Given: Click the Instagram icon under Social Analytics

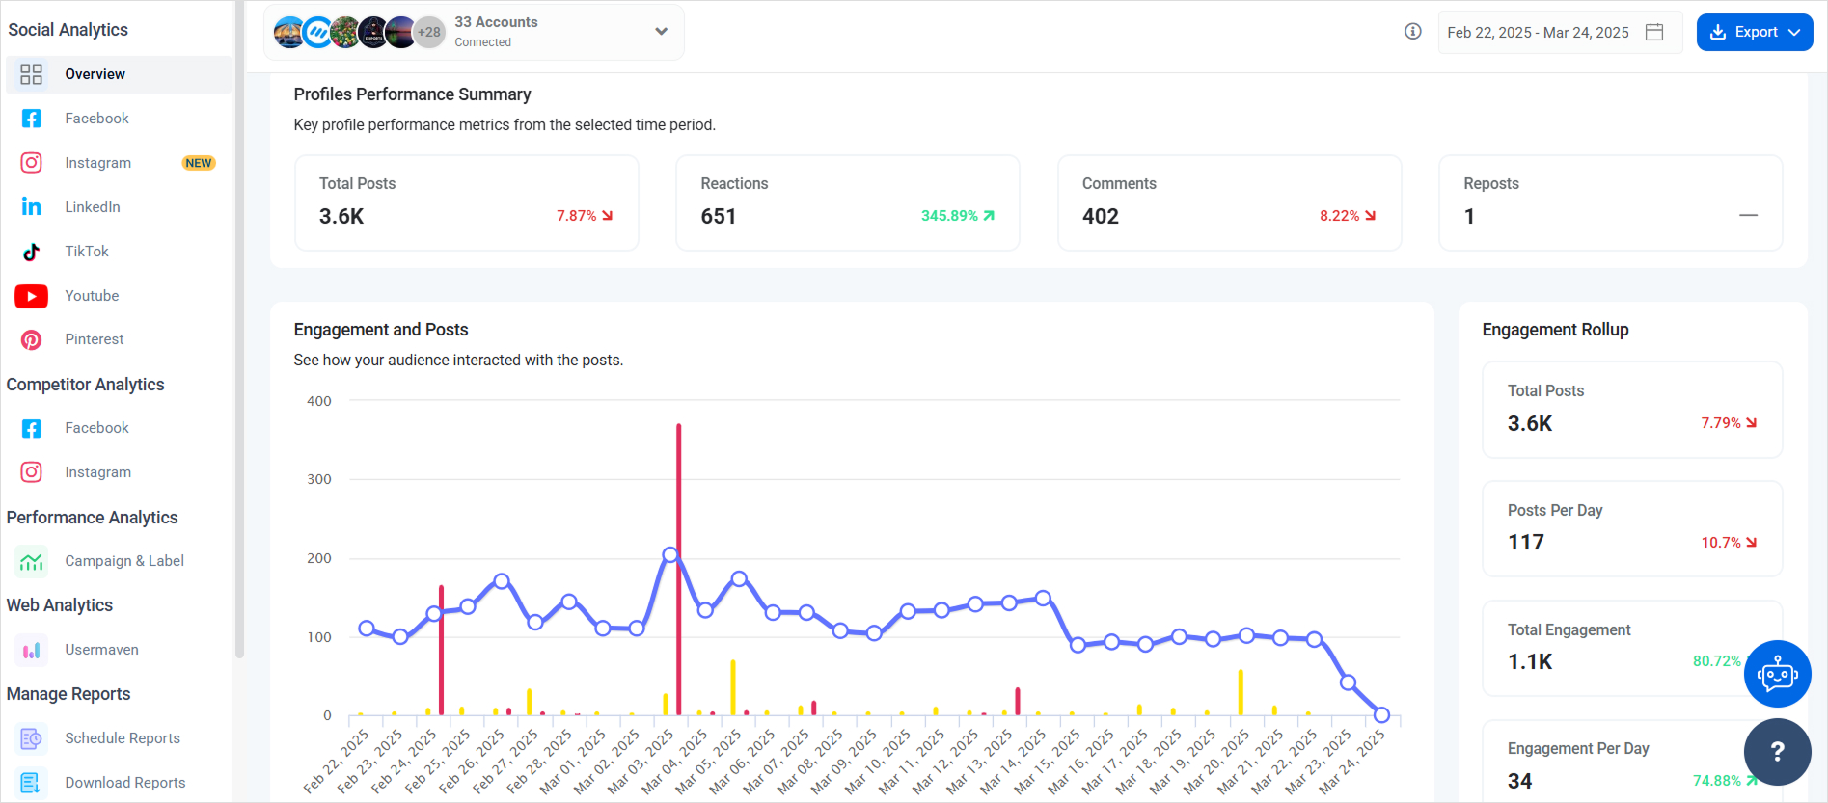Looking at the screenshot, I should tap(31, 163).
